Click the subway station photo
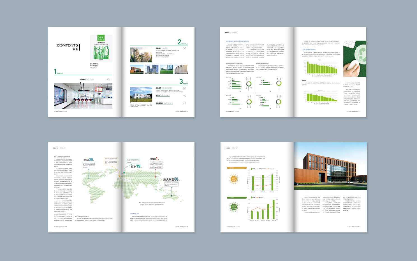 coord(83,96)
